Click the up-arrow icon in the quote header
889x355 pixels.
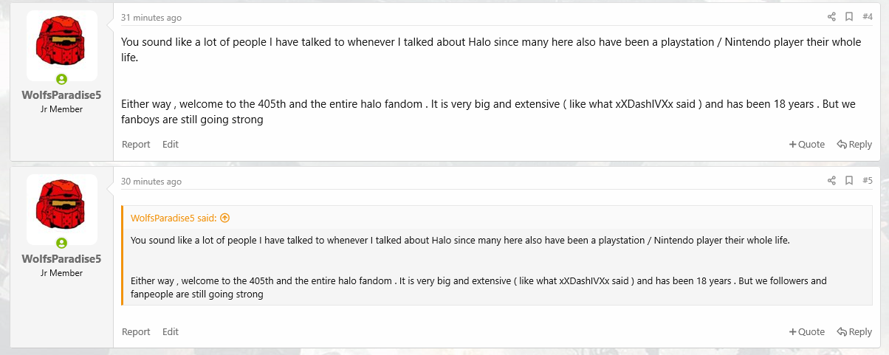(225, 218)
